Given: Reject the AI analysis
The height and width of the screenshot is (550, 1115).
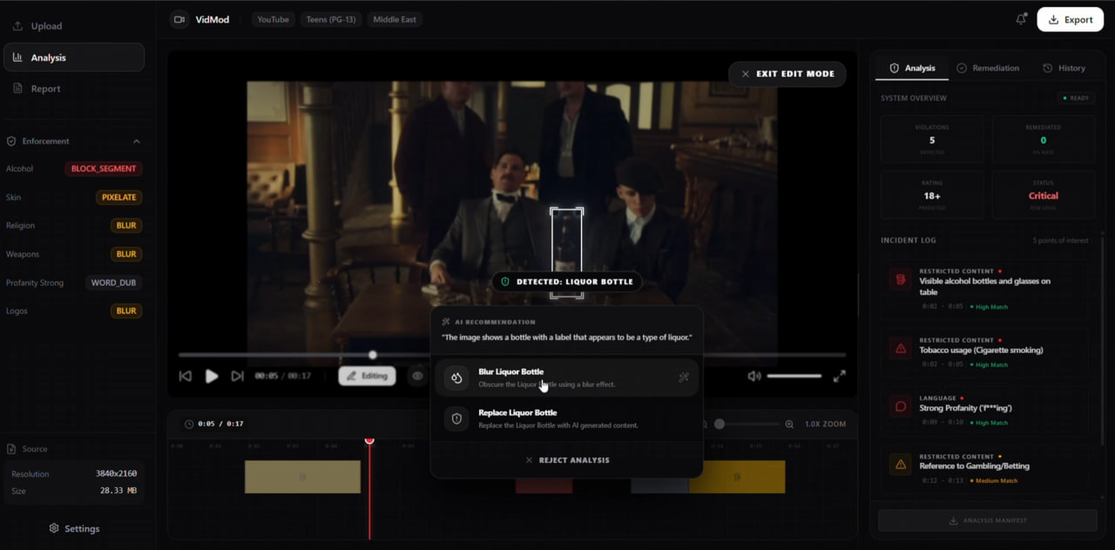Looking at the screenshot, I should coord(567,460).
